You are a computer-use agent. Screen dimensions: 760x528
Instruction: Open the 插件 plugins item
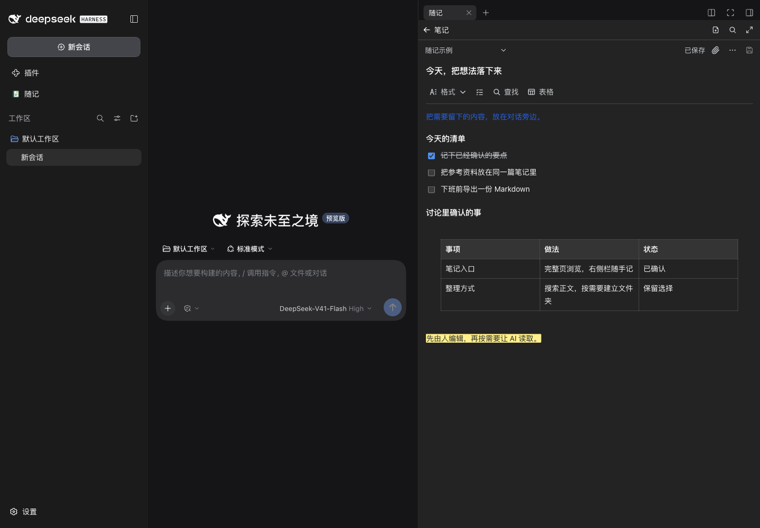74,73
